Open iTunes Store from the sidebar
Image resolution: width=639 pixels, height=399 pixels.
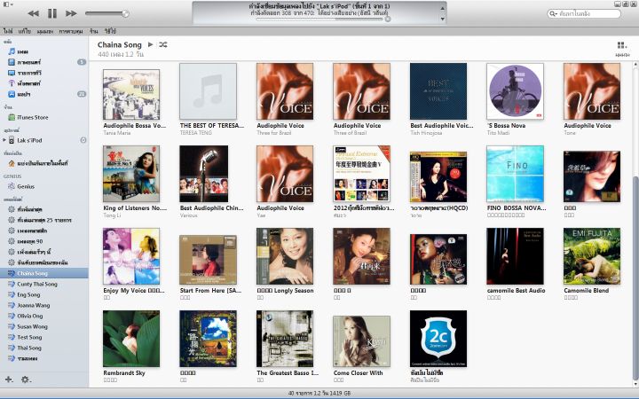[33, 117]
